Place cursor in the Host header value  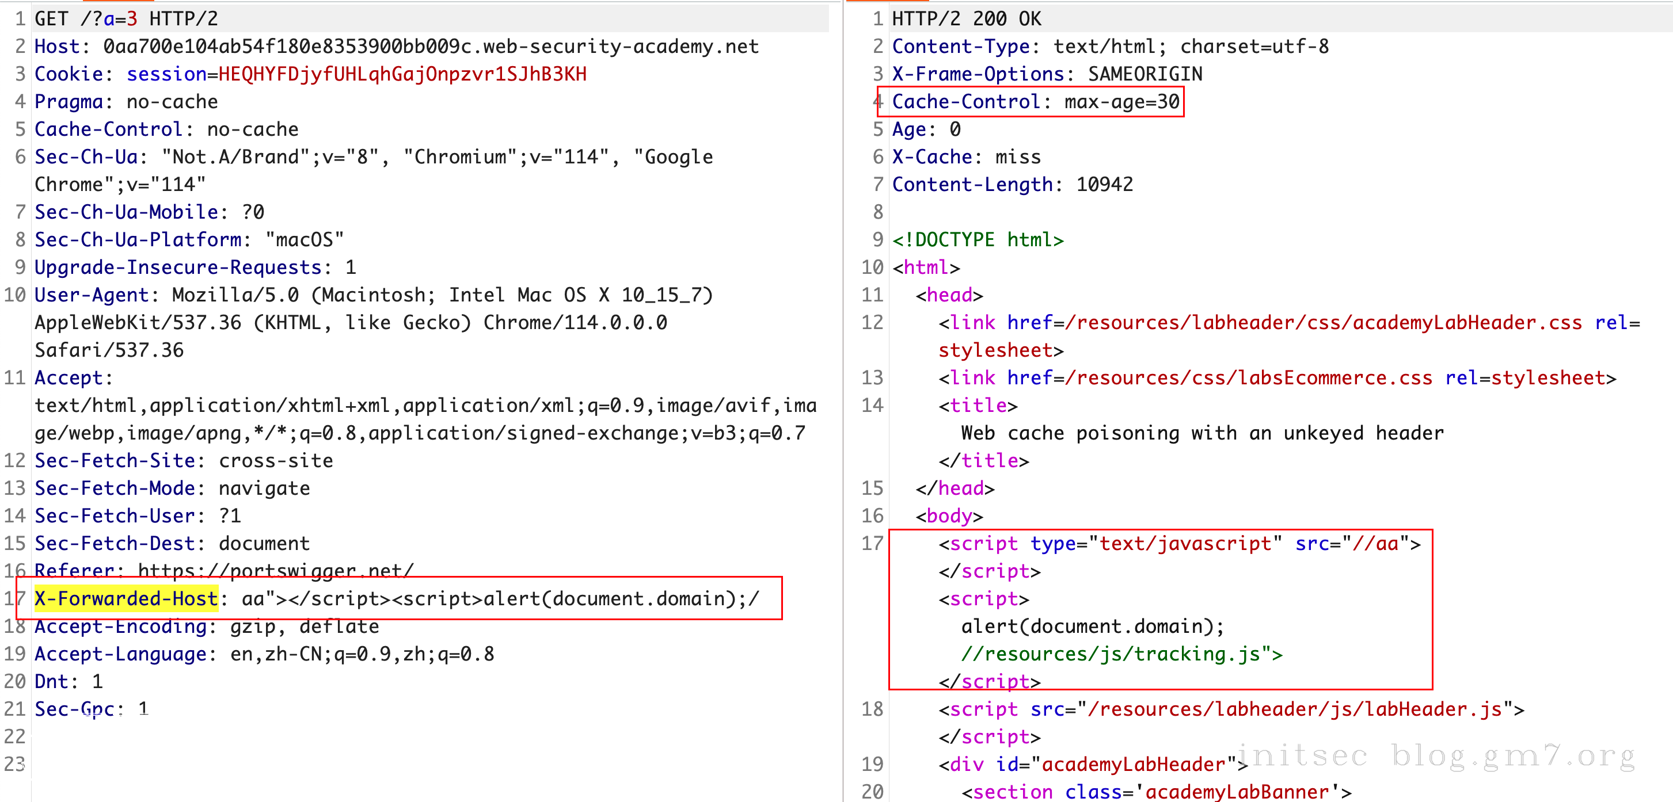tap(430, 46)
